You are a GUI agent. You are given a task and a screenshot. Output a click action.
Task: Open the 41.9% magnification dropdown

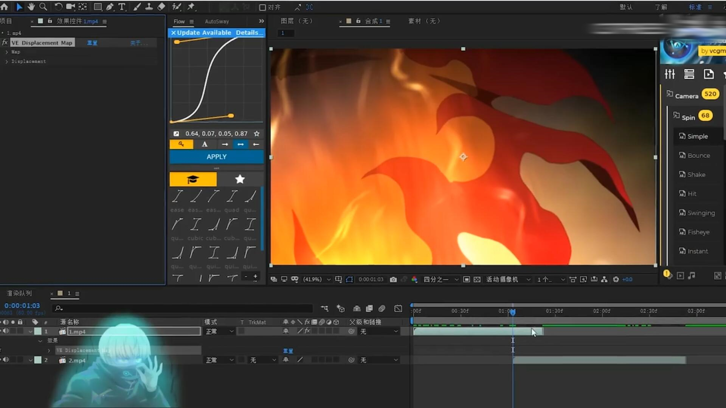click(317, 280)
